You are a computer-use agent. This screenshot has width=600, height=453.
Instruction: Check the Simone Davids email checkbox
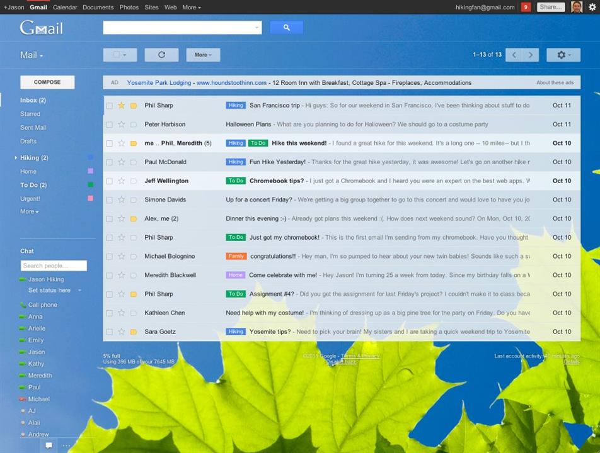110,200
